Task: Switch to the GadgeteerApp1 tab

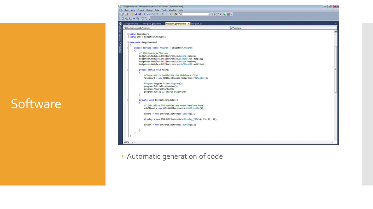Action: (131, 24)
